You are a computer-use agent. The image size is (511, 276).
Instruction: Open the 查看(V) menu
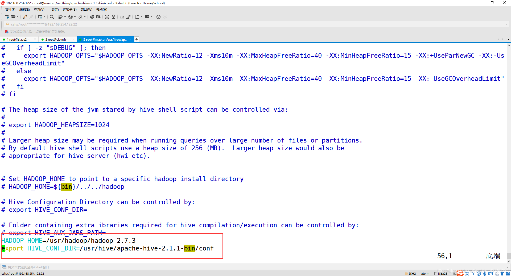point(39,10)
